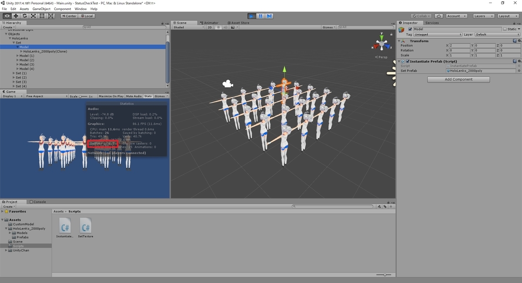The image size is (522, 283).
Task: Click the Play button
Action: (x=251, y=16)
